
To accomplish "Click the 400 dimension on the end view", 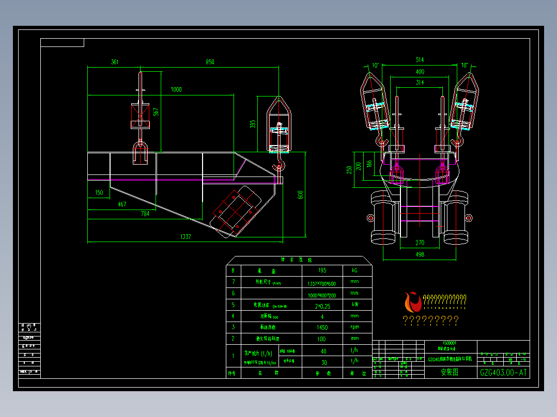I will pos(420,72).
